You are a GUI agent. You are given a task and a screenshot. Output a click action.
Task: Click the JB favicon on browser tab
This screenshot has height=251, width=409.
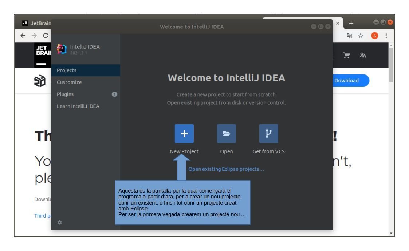pyautogui.click(x=25, y=23)
